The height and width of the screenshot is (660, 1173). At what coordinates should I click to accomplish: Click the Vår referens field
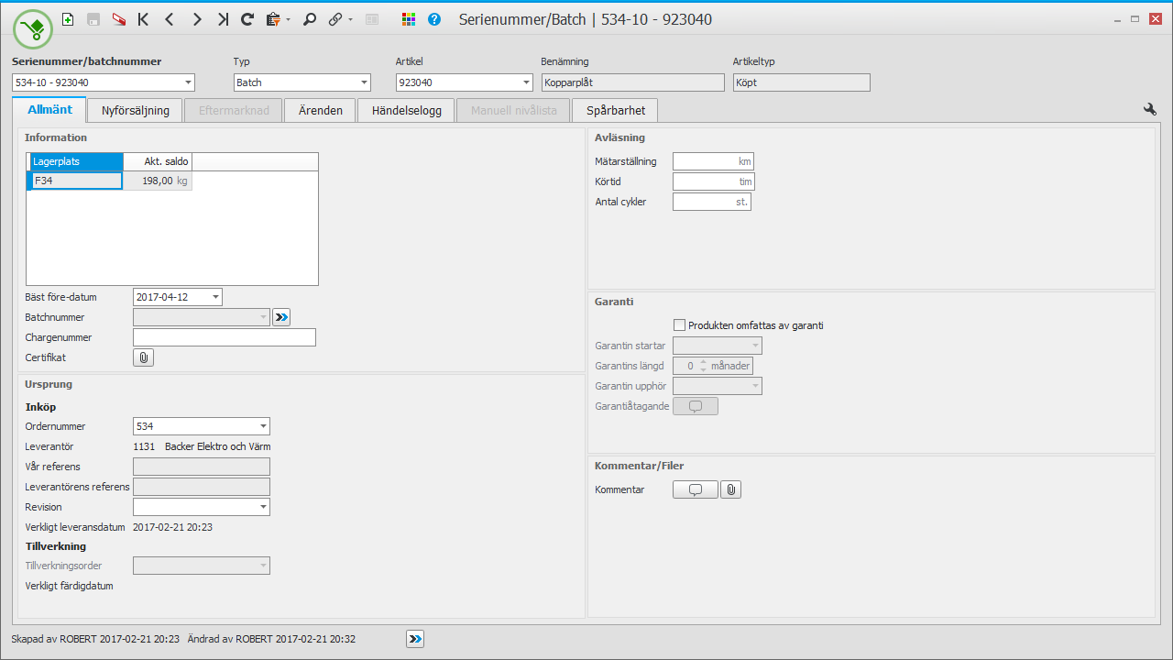click(x=202, y=467)
